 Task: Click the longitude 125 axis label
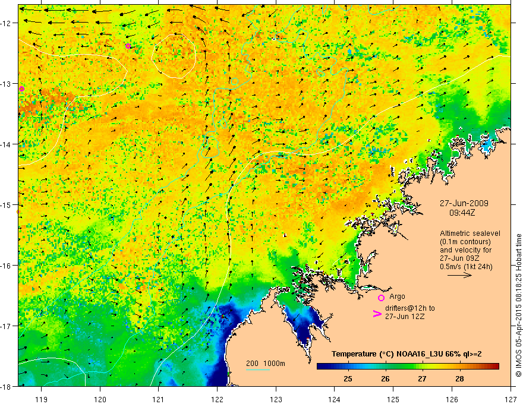(x=393, y=399)
